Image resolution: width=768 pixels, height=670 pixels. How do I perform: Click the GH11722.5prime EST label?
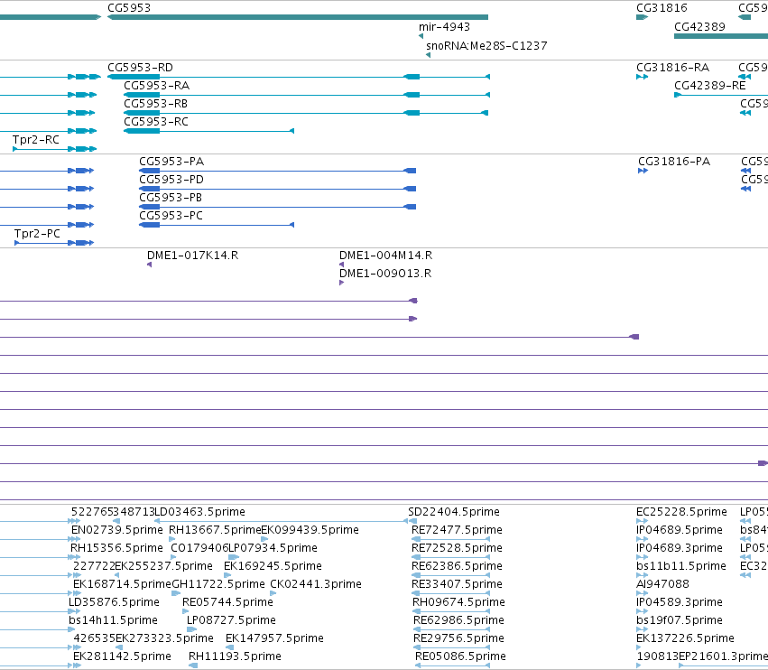click(x=218, y=584)
